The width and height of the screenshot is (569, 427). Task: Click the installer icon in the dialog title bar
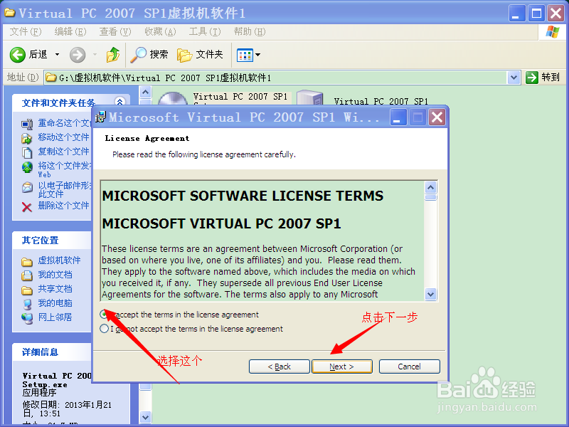[x=100, y=117]
